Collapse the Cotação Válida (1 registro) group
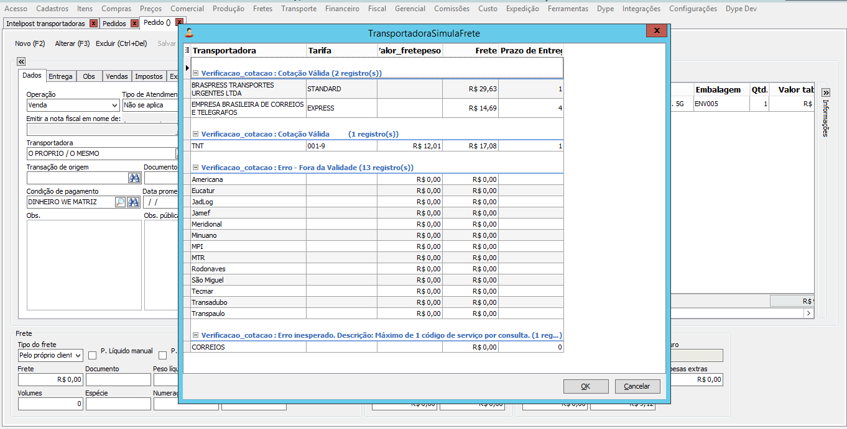Image resolution: width=847 pixels, height=429 pixels. (195, 134)
